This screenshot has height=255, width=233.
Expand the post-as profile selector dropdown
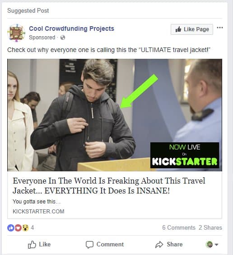pyautogui.click(x=212, y=245)
